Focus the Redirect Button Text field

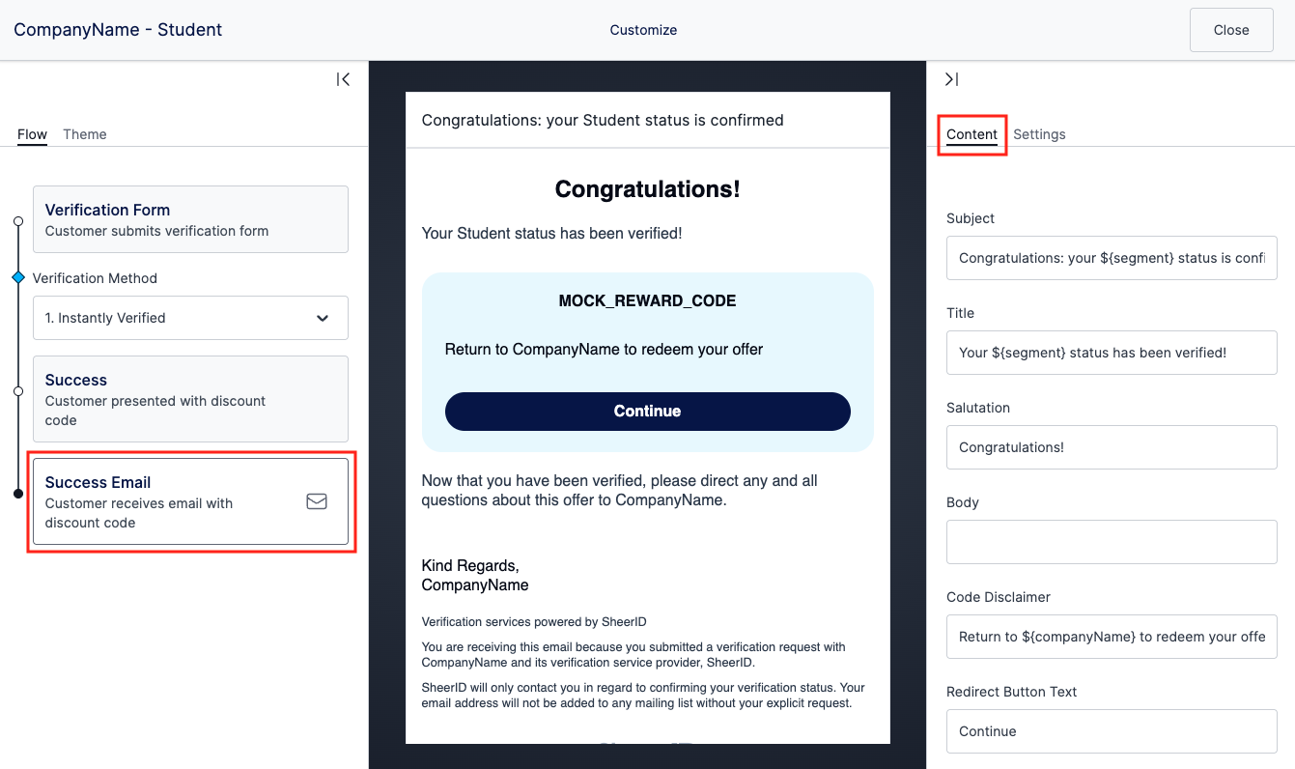click(1112, 731)
